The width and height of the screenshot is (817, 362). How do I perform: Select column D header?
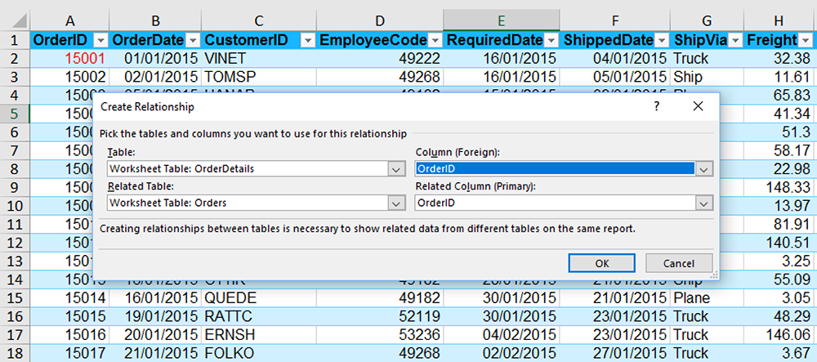click(380, 20)
